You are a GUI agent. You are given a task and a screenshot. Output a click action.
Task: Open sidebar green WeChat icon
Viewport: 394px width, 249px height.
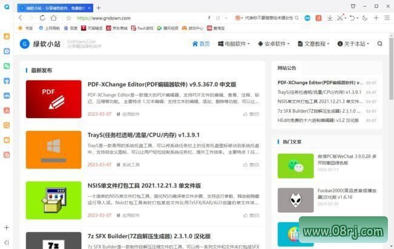[7, 66]
